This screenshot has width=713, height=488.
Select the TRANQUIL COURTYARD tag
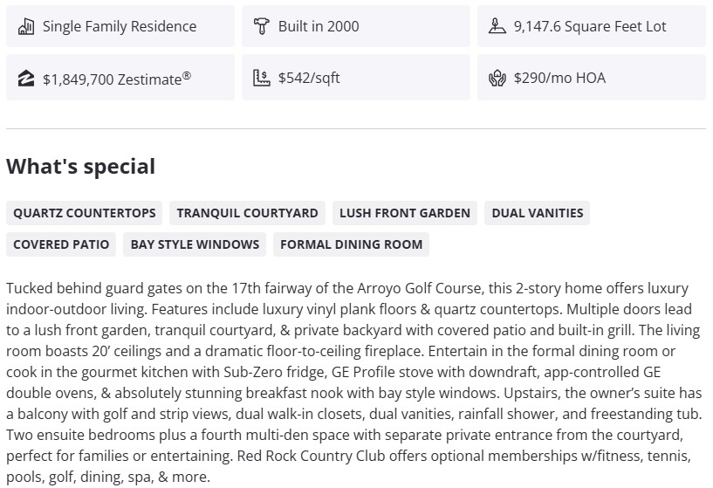(247, 213)
